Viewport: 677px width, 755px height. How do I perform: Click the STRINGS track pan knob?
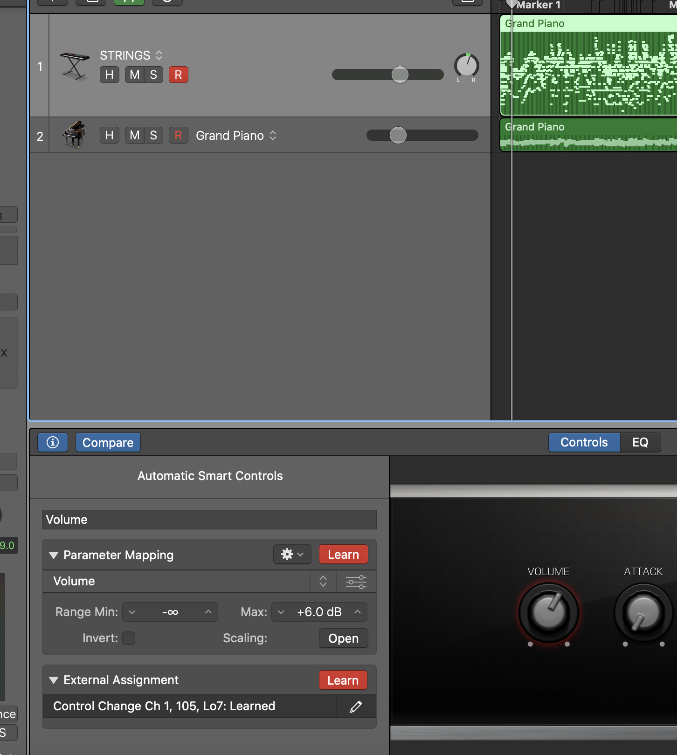click(467, 66)
